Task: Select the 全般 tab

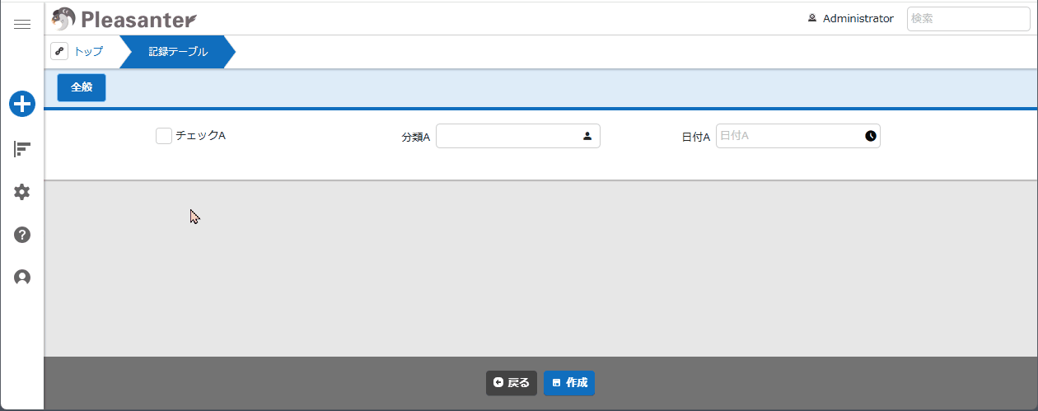Action: point(82,87)
